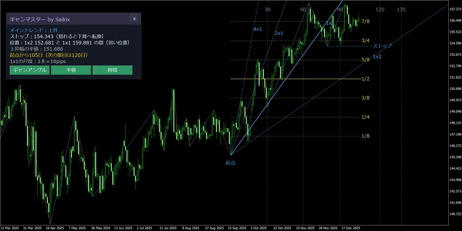The image size is (462, 231).
Task: Click the 140.723 price on the scale
Action: click(456, 214)
